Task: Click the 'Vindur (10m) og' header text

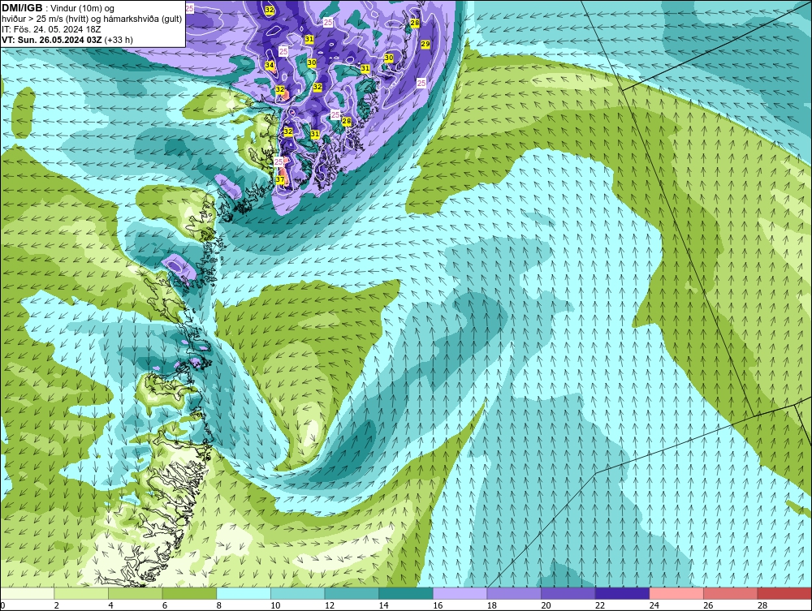Action: [x=83, y=9]
